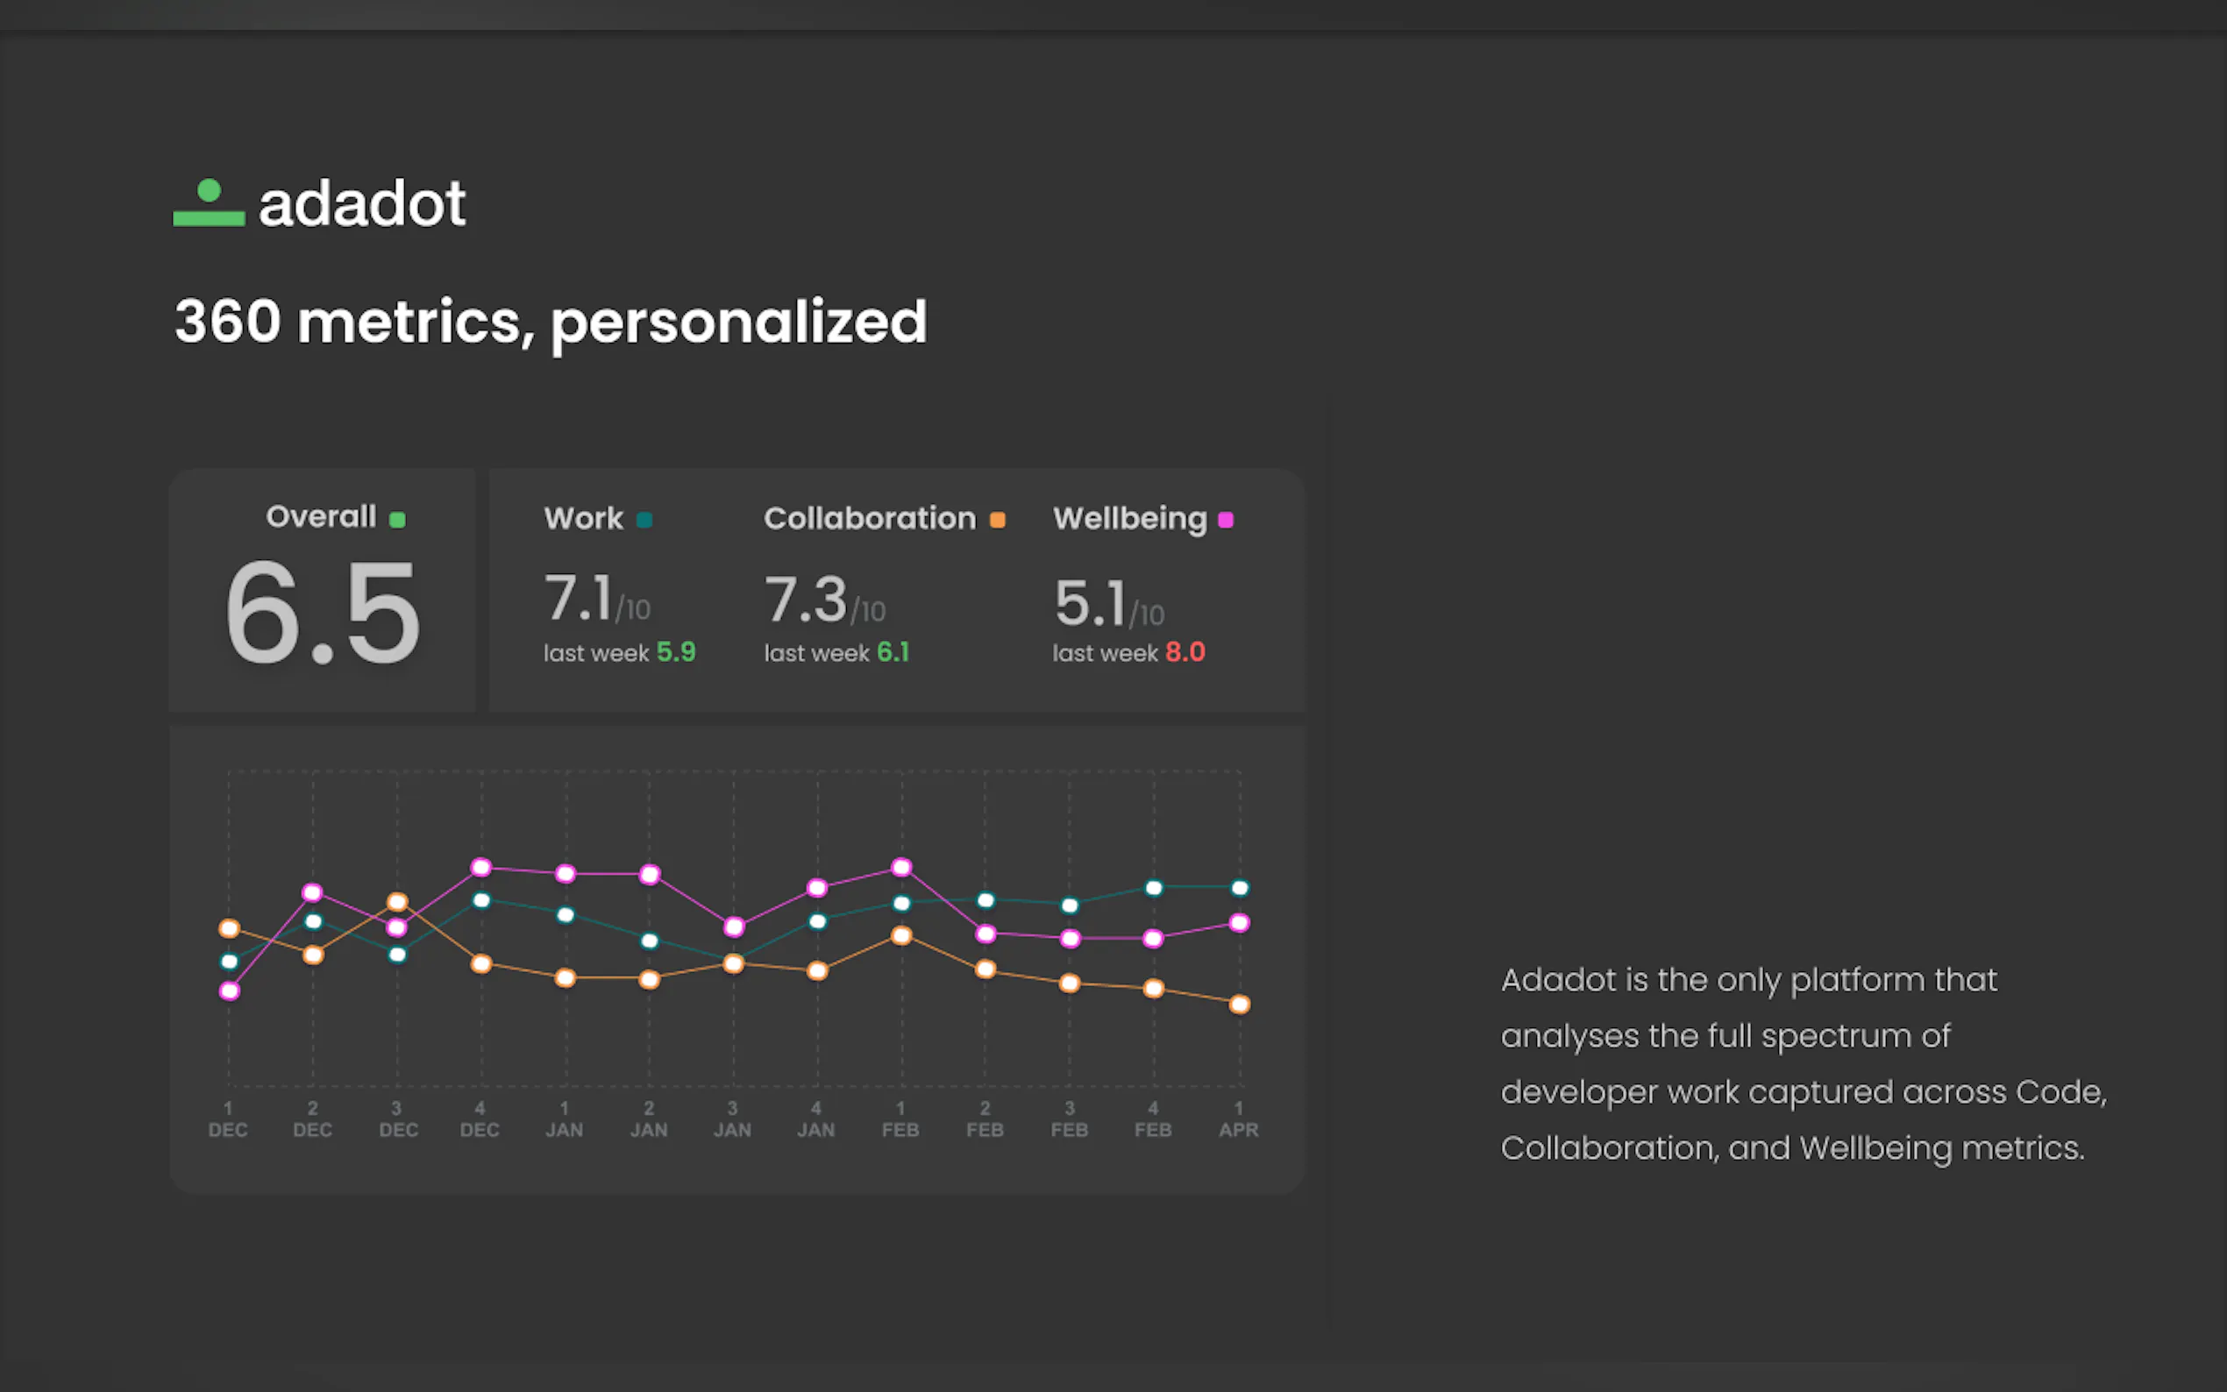Click the pink data point at 1 FEB
Viewport: 2227px width, 1392px height.
pyautogui.click(x=901, y=867)
